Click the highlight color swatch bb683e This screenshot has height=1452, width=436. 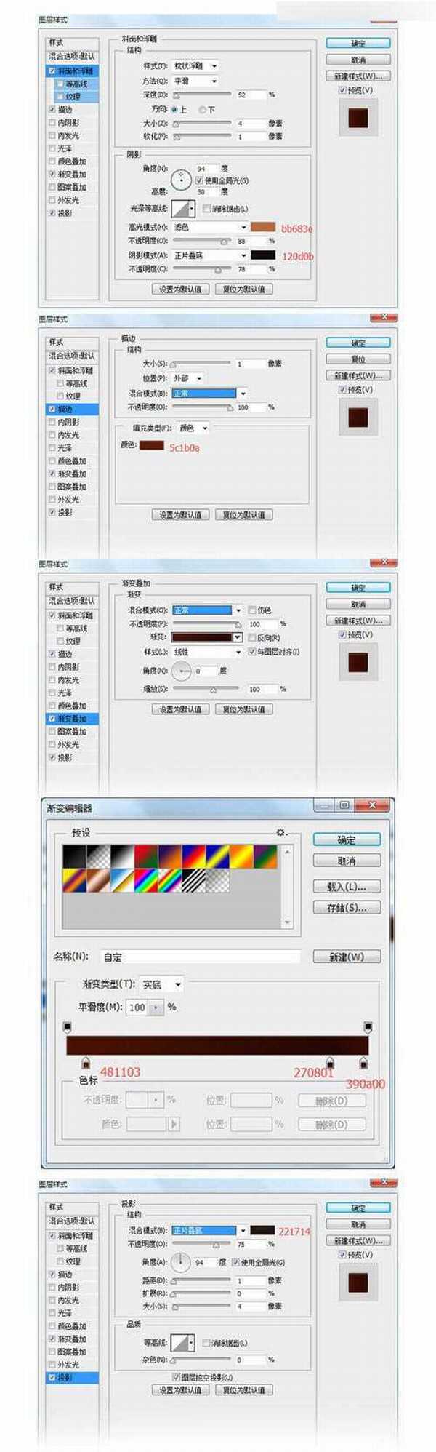(263, 227)
